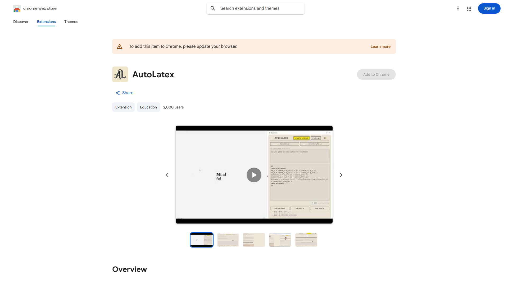Click the warning triangle icon
The image size is (508, 285).
(120, 46)
